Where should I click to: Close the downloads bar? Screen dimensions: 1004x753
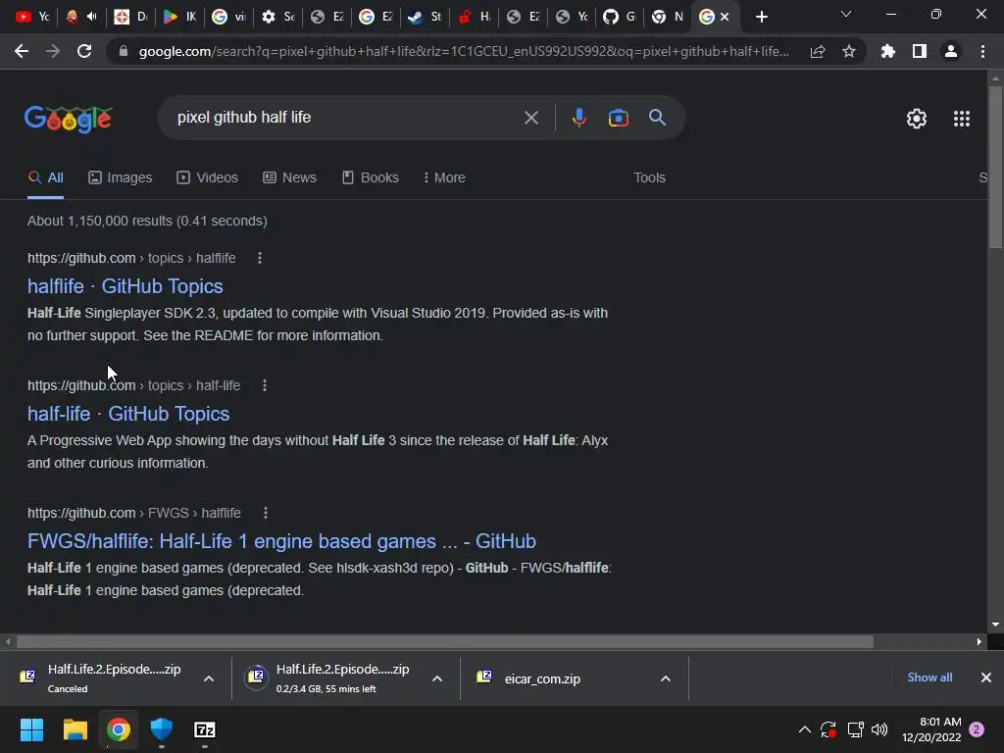click(986, 677)
